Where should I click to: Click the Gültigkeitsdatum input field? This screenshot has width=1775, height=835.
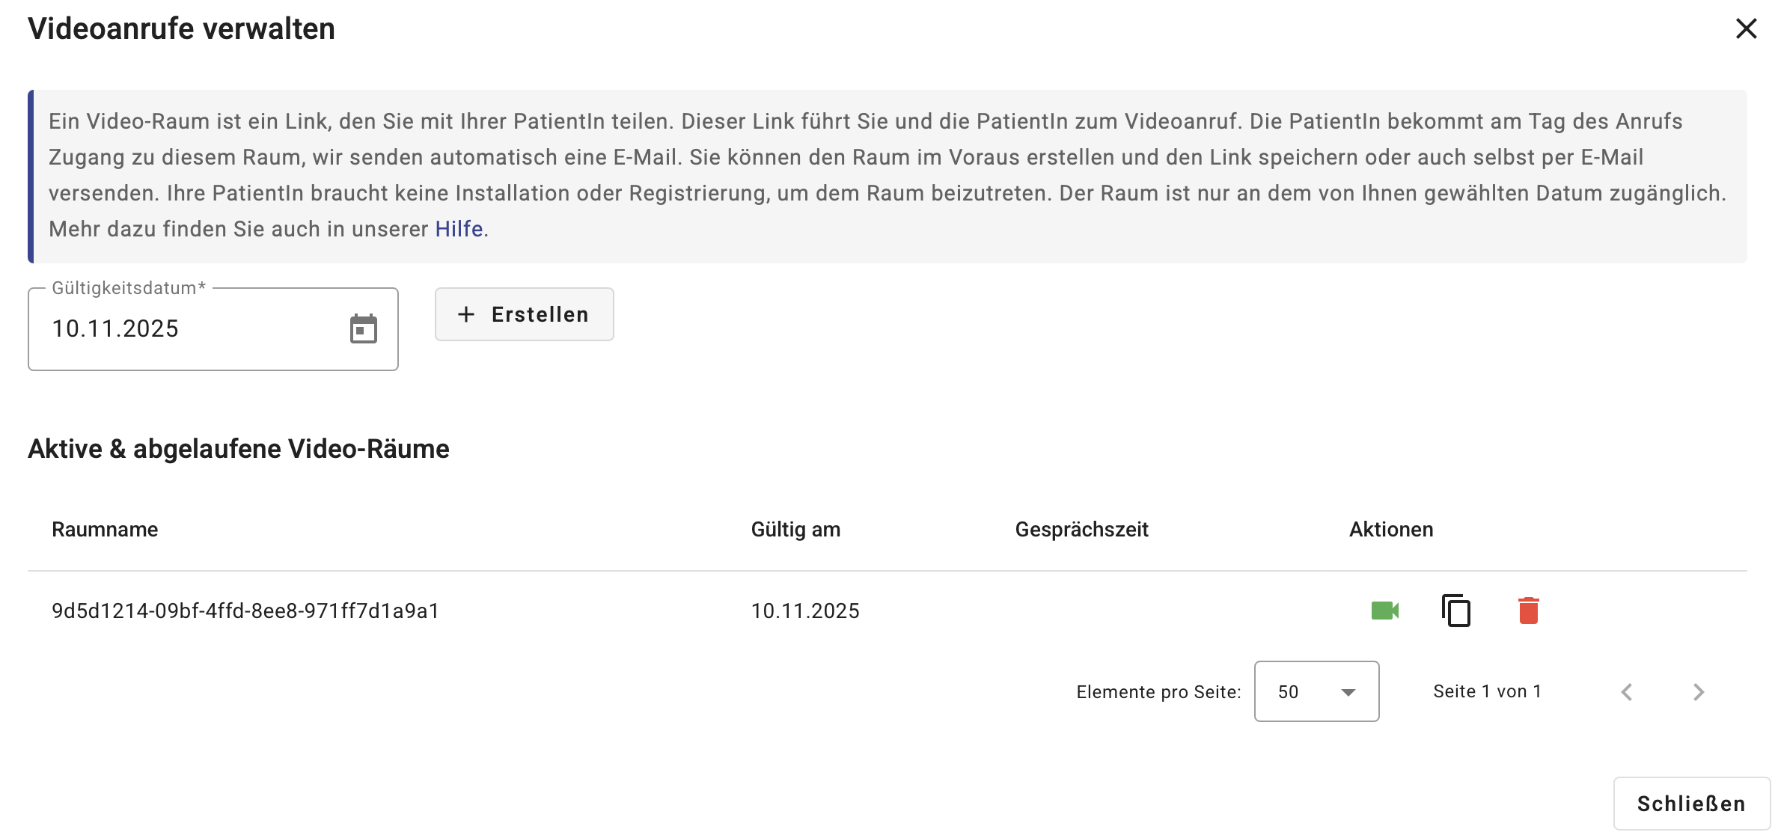point(187,328)
